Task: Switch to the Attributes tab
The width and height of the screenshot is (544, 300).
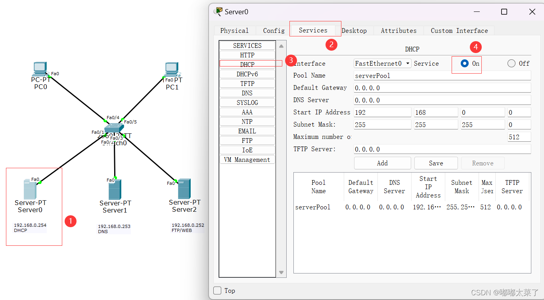Action: [398, 30]
